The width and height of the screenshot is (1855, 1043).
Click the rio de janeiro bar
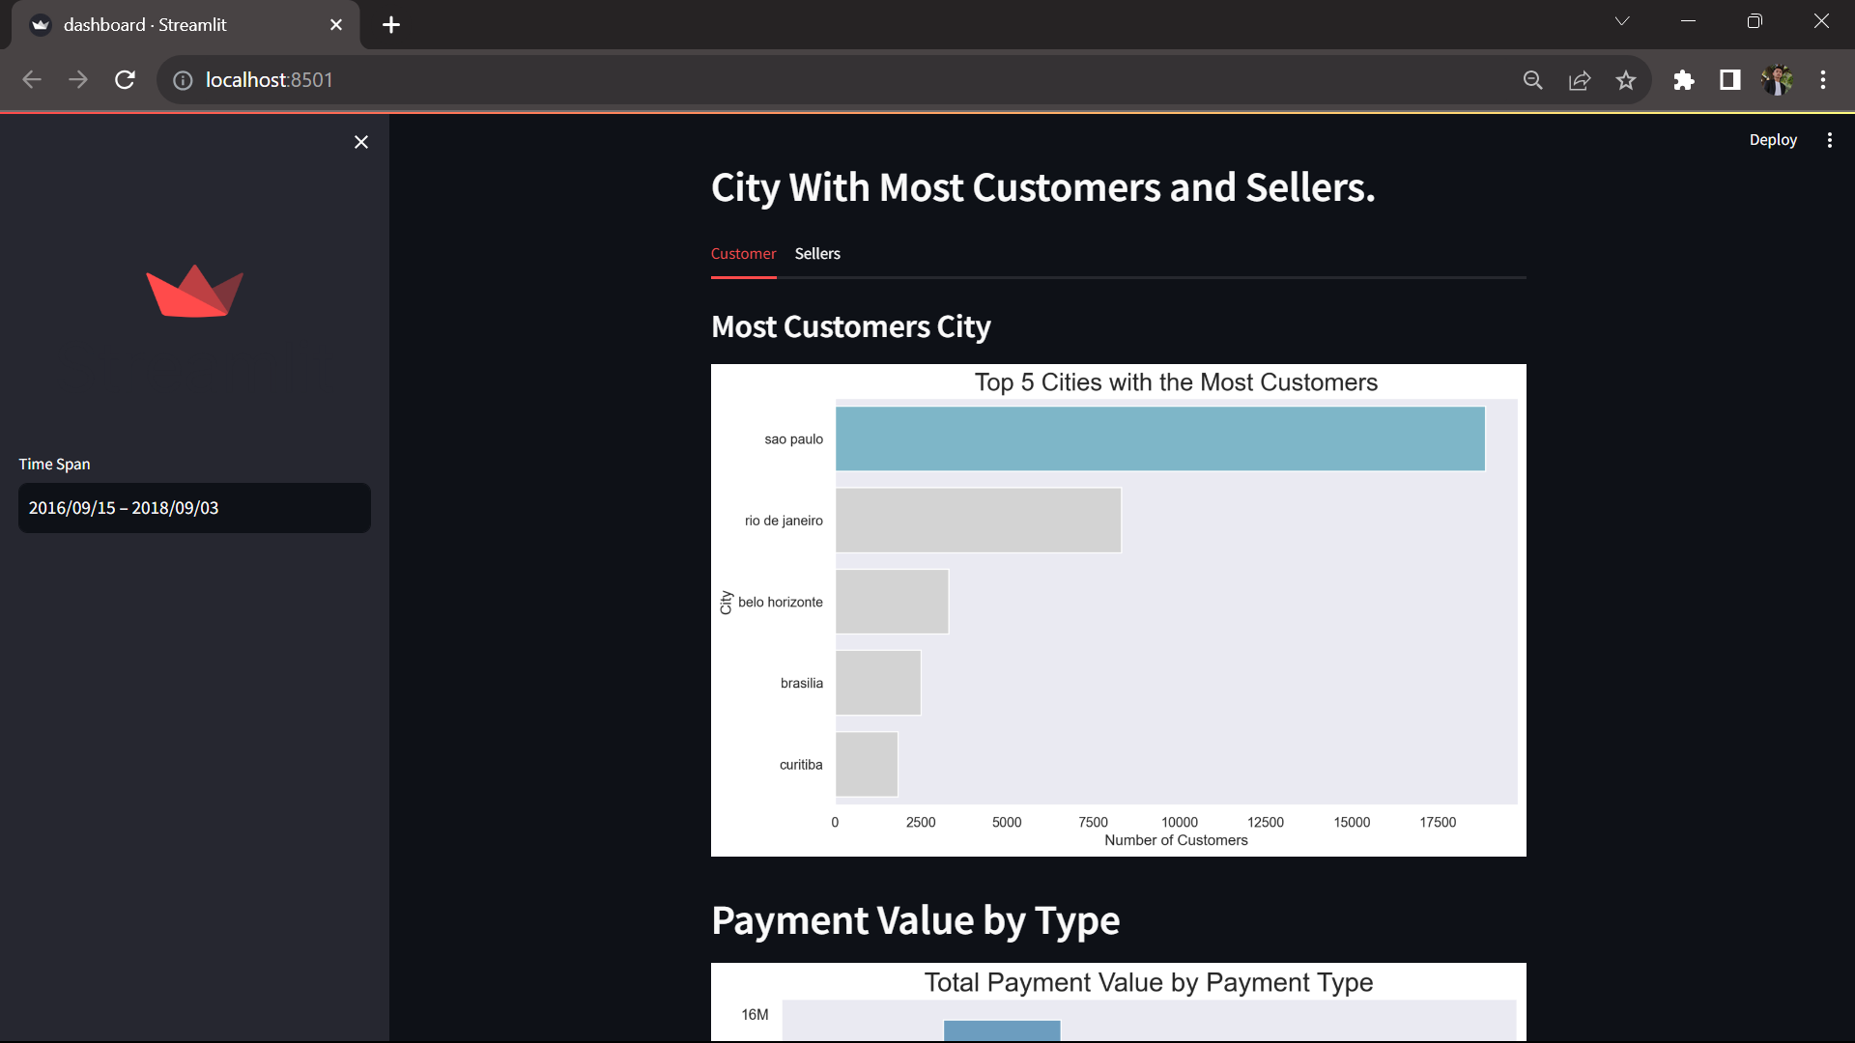(978, 520)
